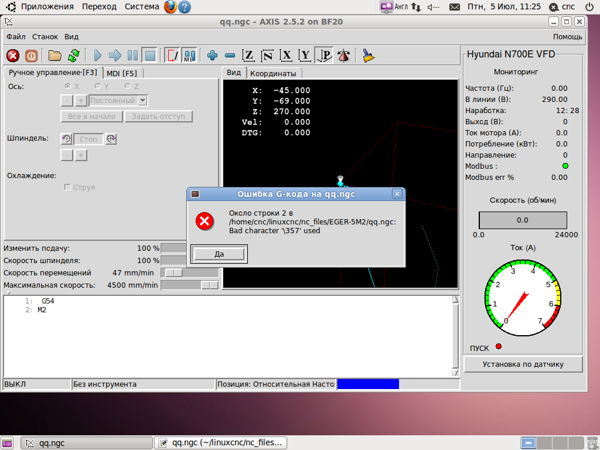The image size is (600, 450).
Task: Adjust Изменить подачу feed override slider
Action: pos(173,248)
